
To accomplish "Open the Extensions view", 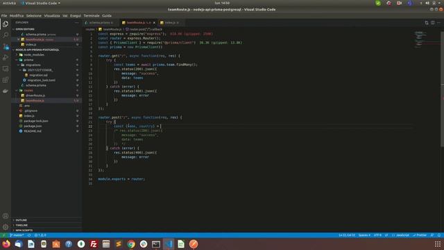I will [x=6, y=80].
